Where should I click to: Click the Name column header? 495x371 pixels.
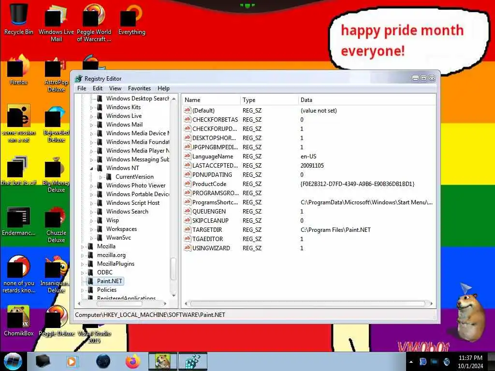(x=211, y=100)
